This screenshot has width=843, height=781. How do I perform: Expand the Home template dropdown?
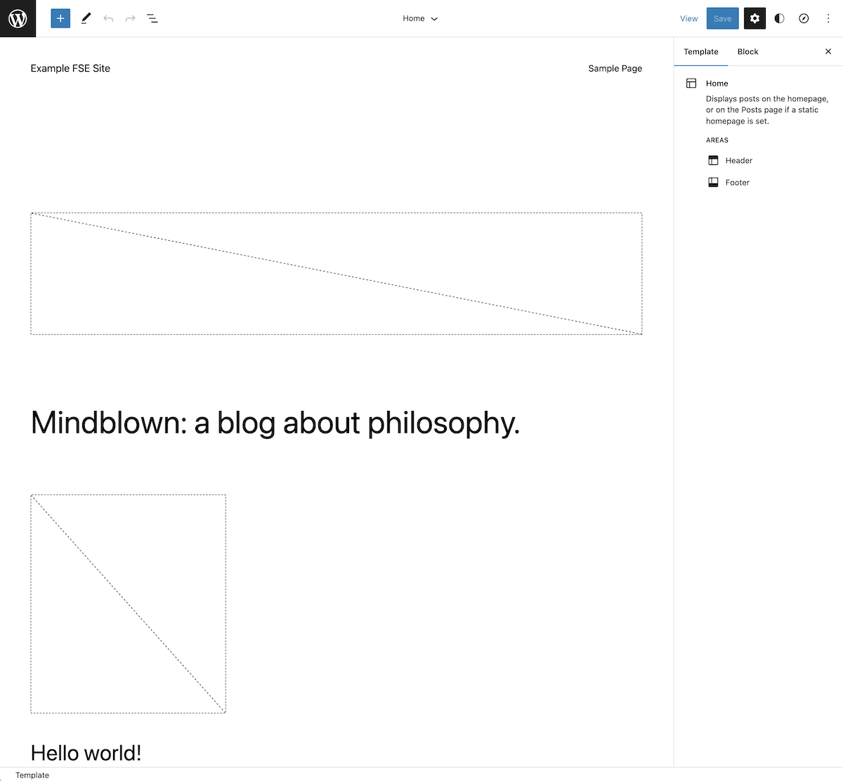click(420, 18)
